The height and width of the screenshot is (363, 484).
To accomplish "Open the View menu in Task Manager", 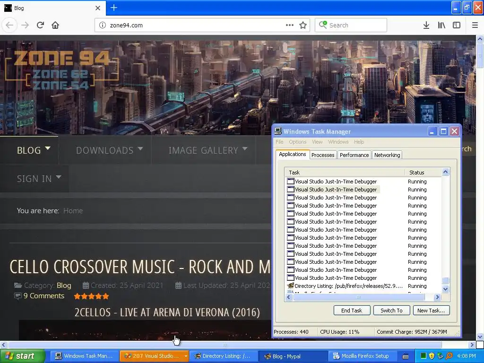I will [317, 142].
